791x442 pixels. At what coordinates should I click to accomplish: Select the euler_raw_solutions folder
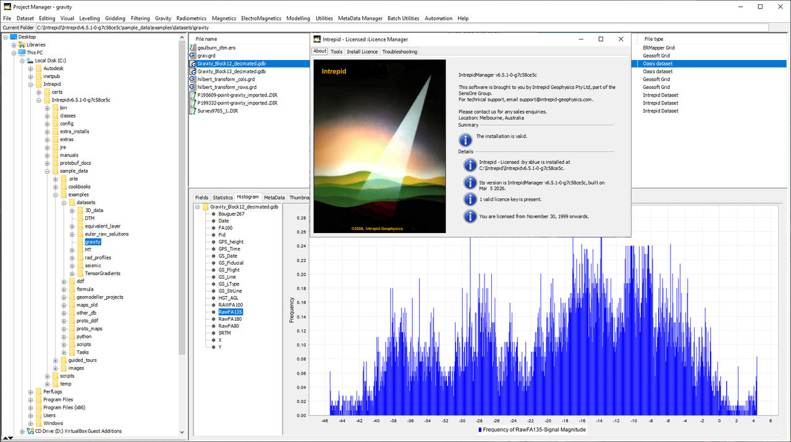pyautogui.click(x=107, y=234)
